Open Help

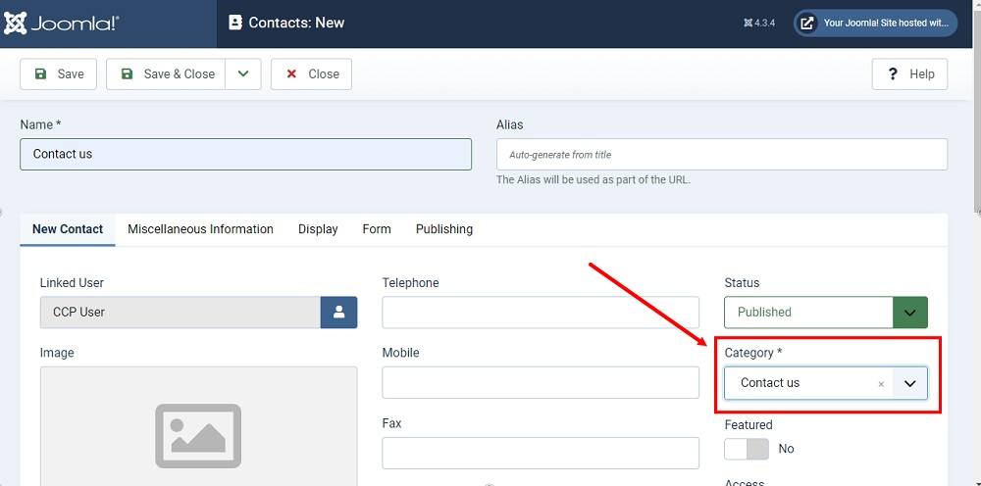[x=909, y=73]
